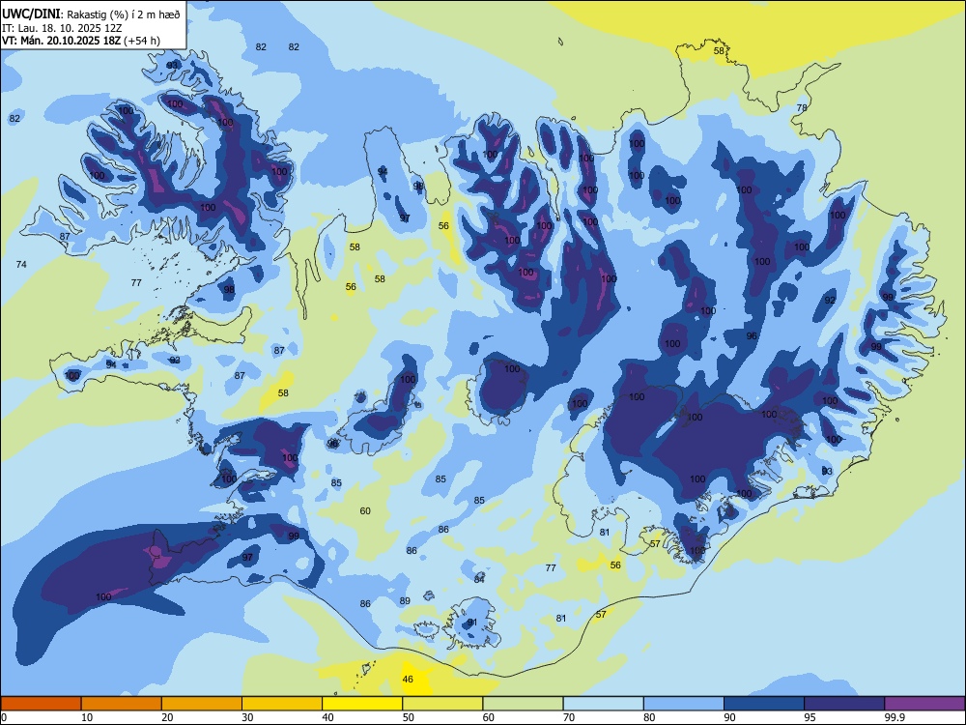Click the '50' legend tick label
The height and width of the screenshot is (725, 966).
[409, 717]
